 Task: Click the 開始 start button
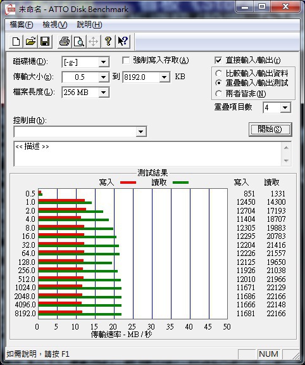click(x=270, y=129)
